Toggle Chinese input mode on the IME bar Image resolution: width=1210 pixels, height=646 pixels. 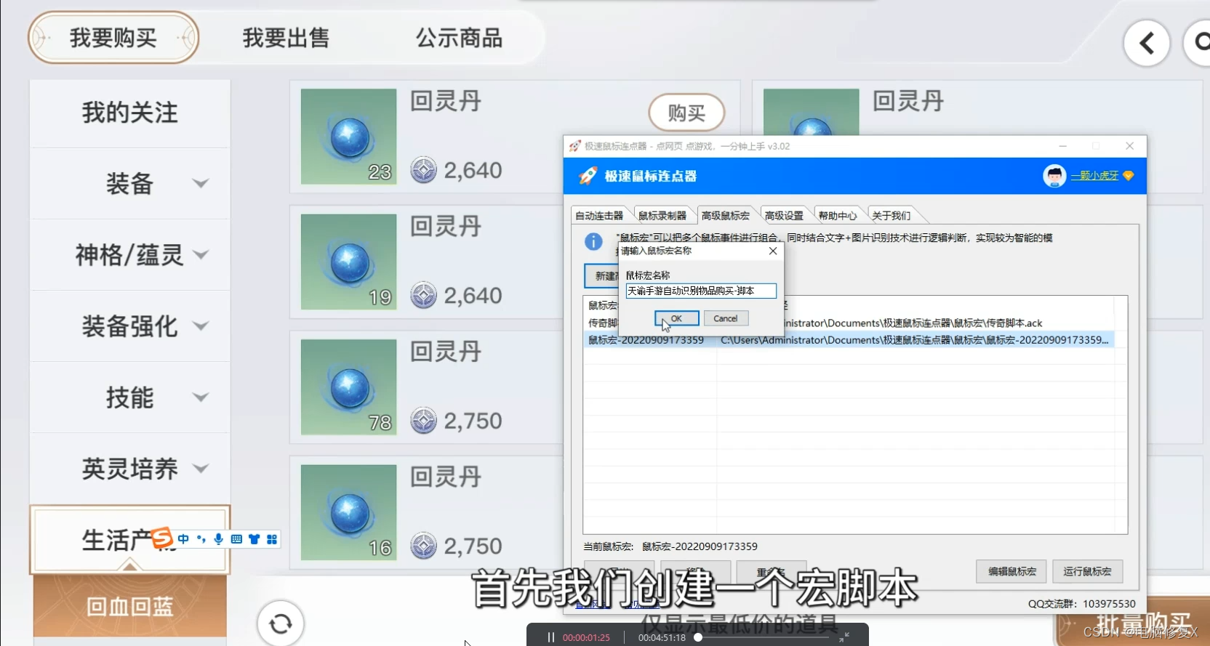pos(183,539)
